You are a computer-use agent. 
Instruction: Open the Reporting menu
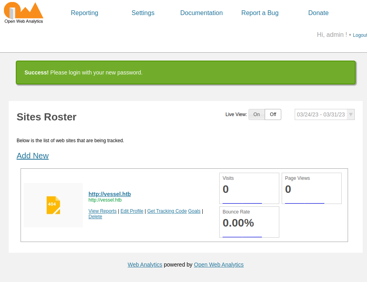tap(85, 13)
